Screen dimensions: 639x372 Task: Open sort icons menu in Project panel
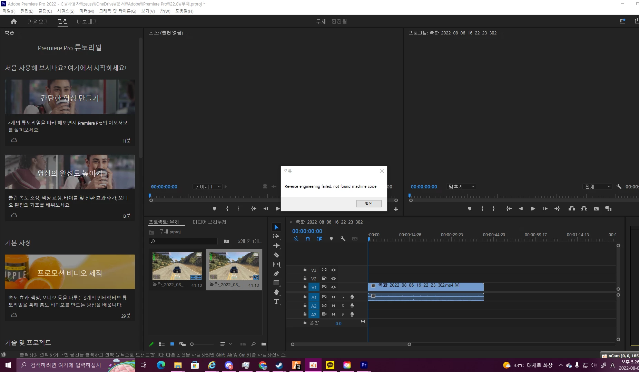click(x=225, y=344)
